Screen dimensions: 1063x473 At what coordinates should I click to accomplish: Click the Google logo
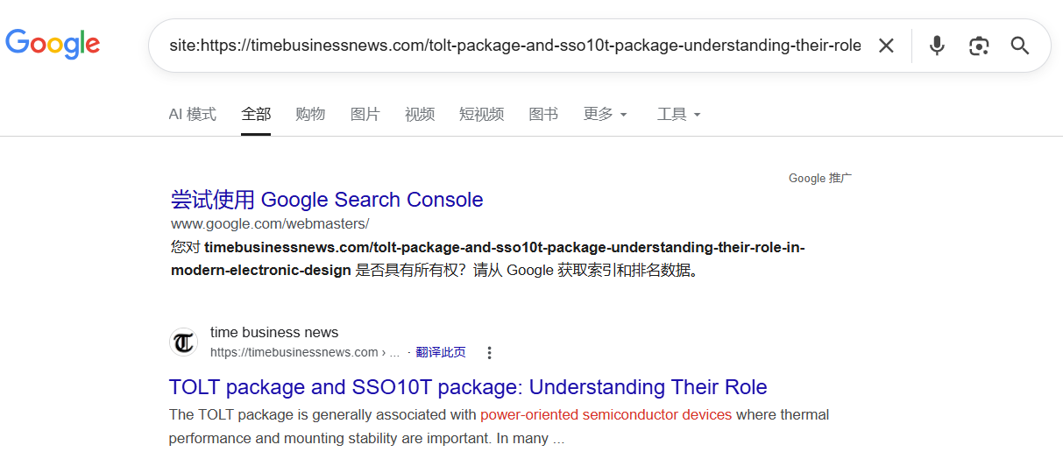[53, 44]
